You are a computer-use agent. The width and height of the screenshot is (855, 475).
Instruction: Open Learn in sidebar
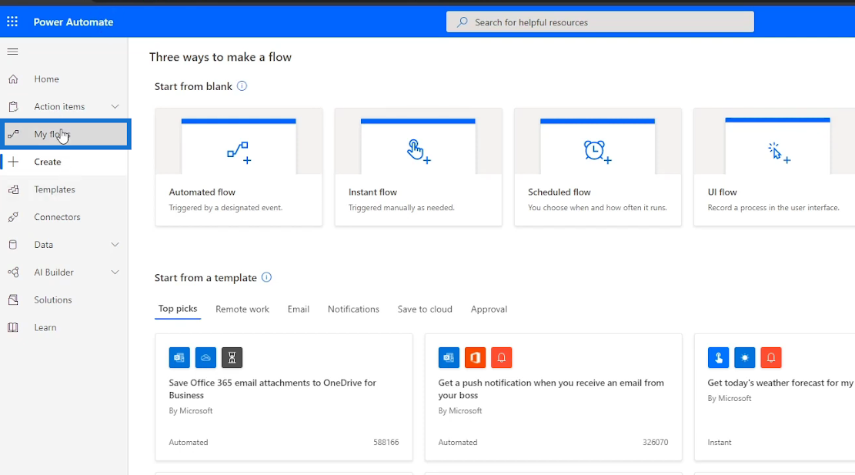coord(65,328)
